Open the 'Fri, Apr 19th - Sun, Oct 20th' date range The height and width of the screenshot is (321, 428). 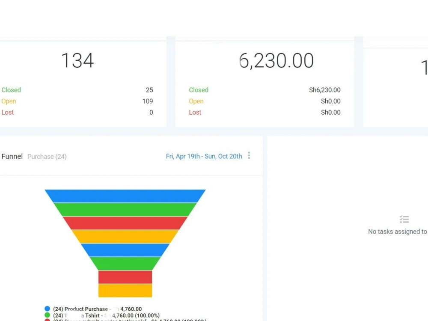coord(204,156)
